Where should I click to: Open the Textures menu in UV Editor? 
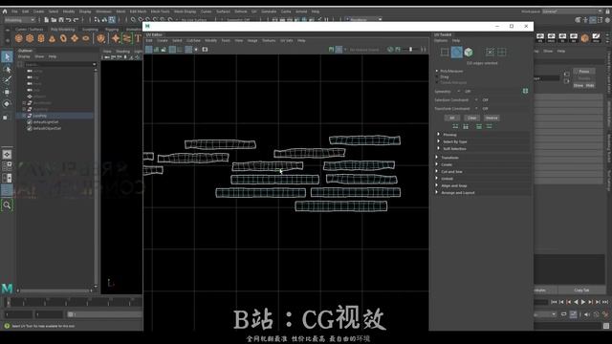click(269, 40)
